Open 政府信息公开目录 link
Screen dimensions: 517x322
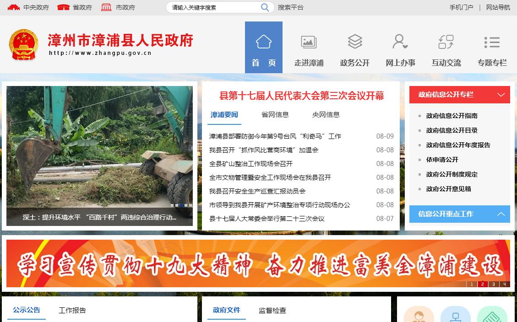pos(452,130)
